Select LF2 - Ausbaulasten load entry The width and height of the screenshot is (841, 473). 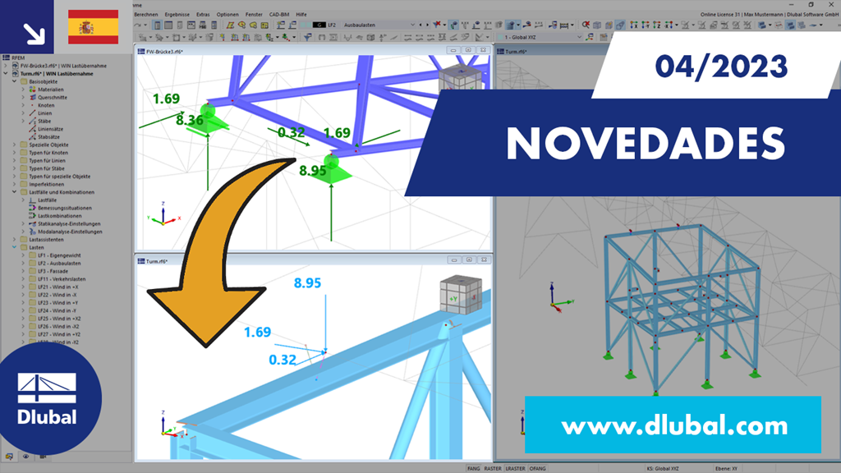(59, 264)
